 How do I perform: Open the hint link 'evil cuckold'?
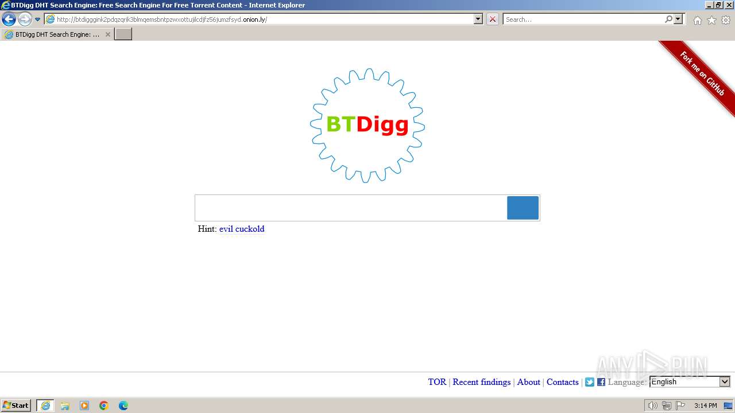(242, 229)
